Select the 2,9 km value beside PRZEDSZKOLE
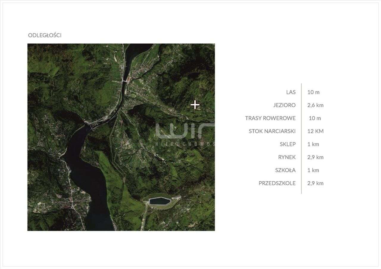The width and height of the screenshot is (381, 269). coord(316,183)
